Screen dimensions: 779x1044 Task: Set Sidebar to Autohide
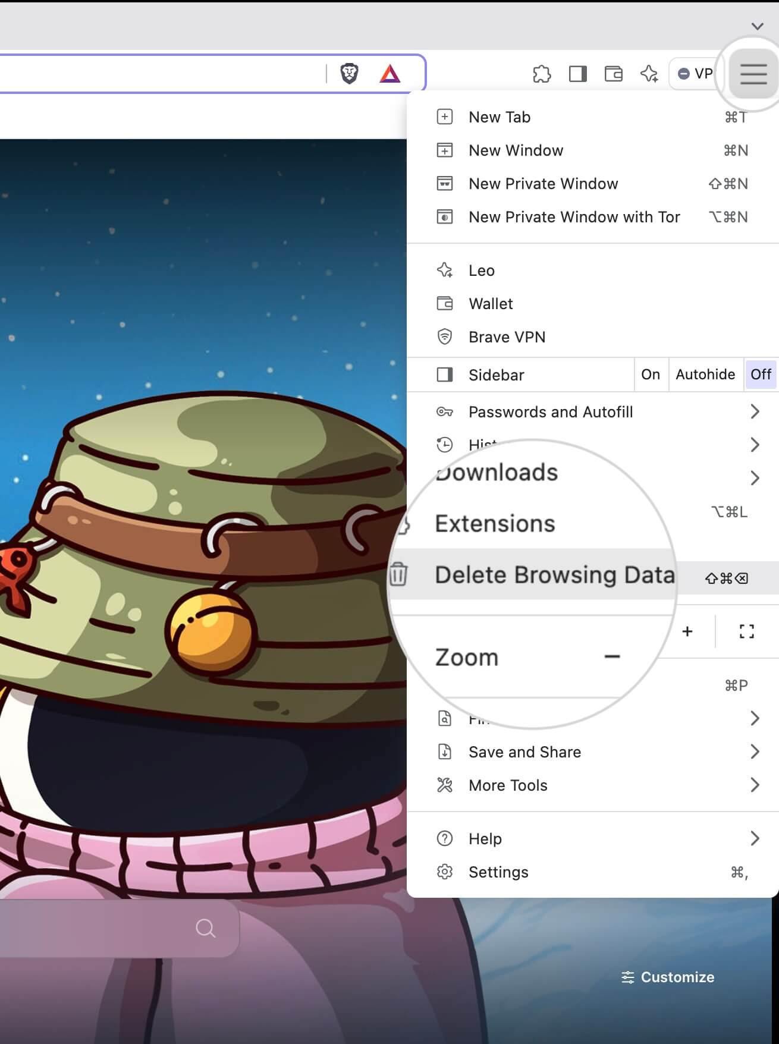[x=706, y=375]
